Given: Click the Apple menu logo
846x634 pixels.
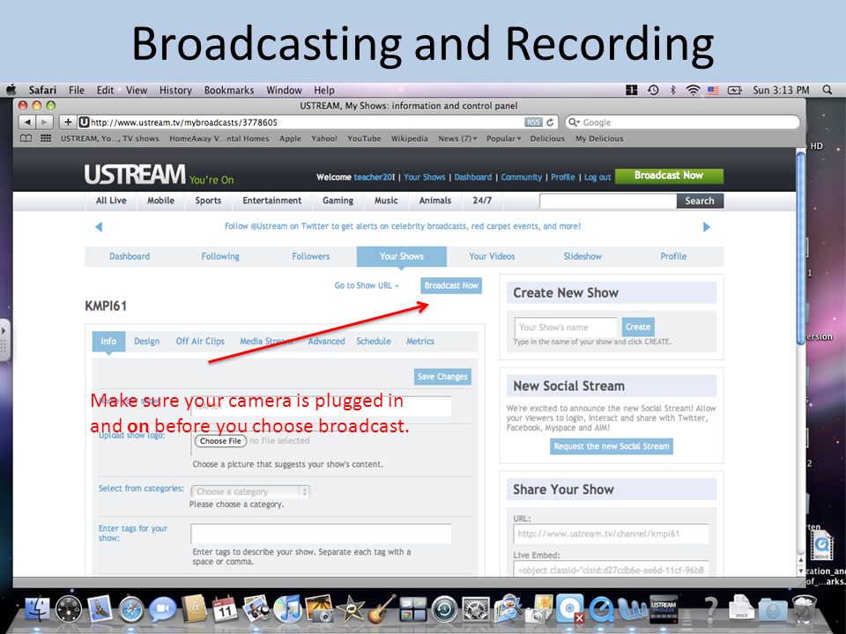Looking at the screenshot, I should coord(11,90).
